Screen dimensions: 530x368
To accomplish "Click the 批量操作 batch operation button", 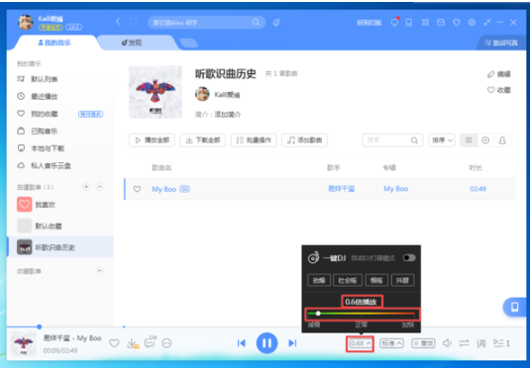I will [254, 140].
